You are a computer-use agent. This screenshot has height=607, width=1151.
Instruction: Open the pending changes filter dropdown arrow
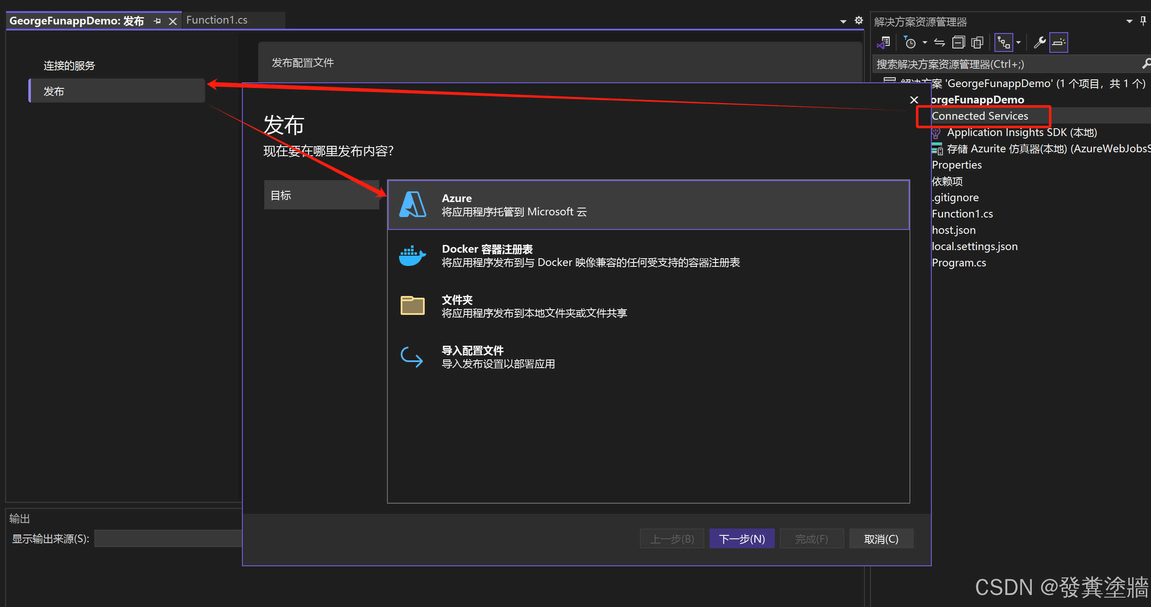coord(924,43)
